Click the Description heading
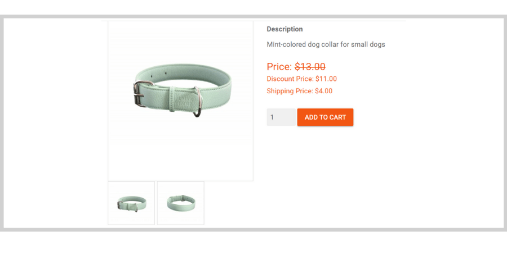 pos(284,29)
